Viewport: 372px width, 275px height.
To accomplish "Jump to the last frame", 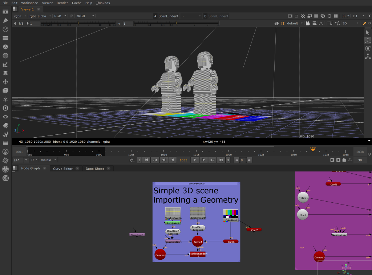I will 221,160.
